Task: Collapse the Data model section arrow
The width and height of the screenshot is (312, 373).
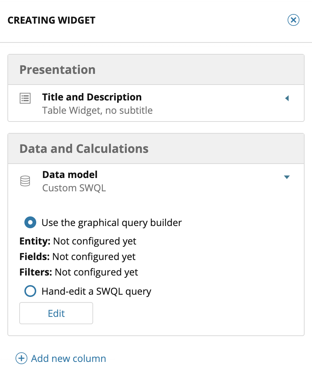Action: (286, 177)
